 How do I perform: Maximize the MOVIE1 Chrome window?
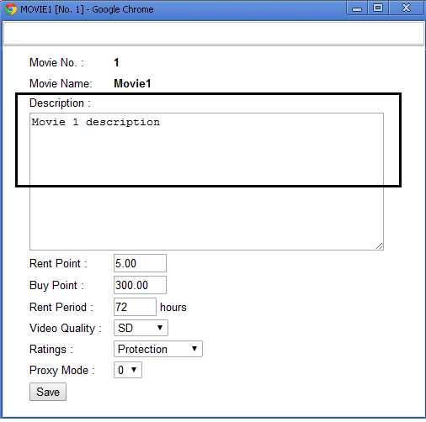point(378,8)
